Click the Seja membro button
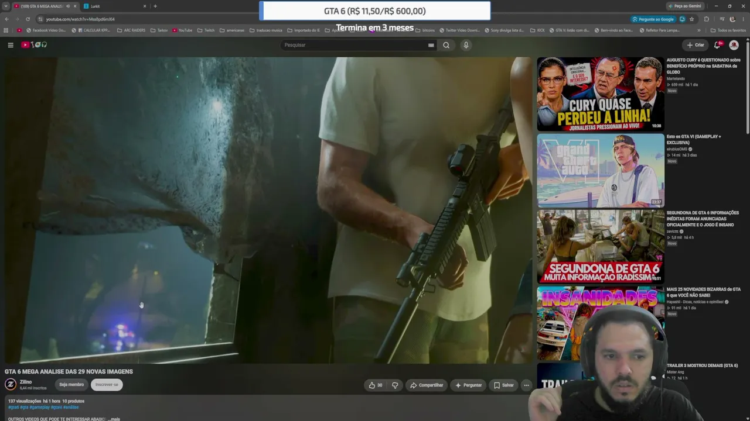This screenshot has width=750, height=421. pyautogui.click(x=71, y=385)
